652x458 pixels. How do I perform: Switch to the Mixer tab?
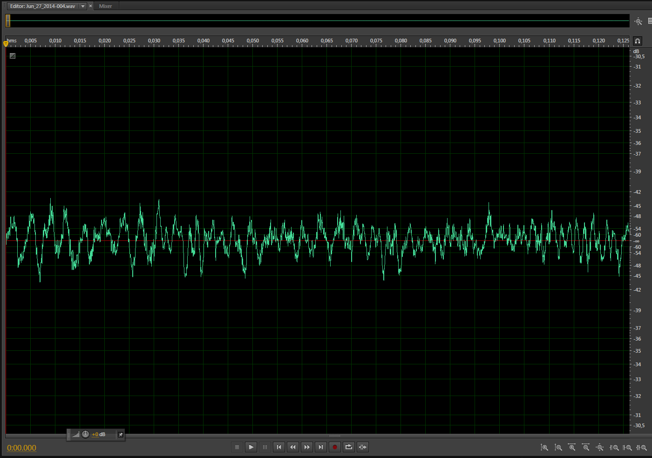(x=105, y=6)
